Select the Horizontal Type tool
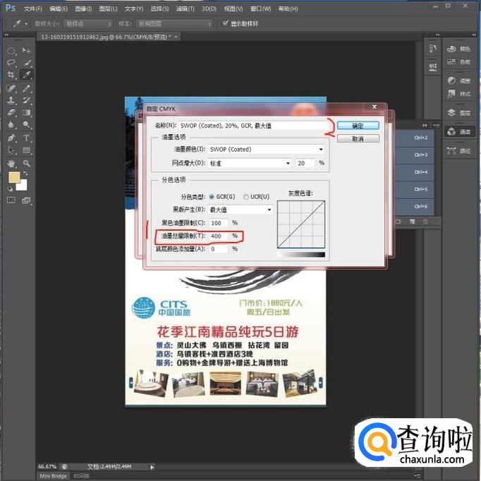This screenshot has height=481, width=481. coord(27,138)
